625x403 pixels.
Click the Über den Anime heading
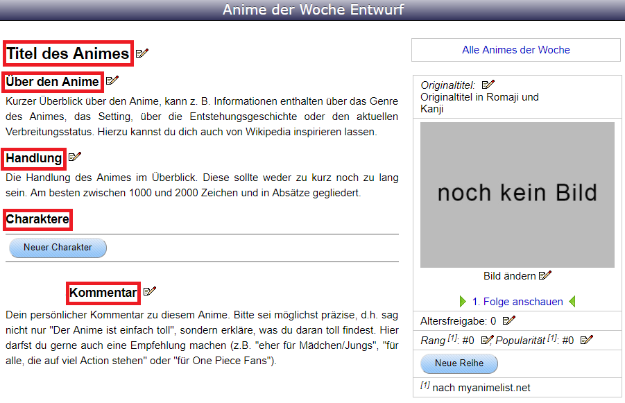pos(52,82)
